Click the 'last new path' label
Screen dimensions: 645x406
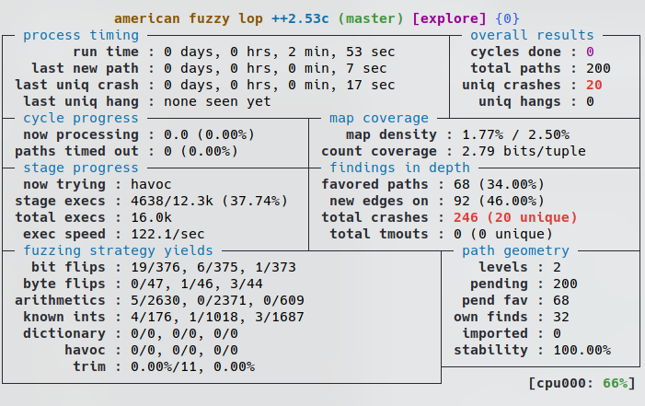86,68
